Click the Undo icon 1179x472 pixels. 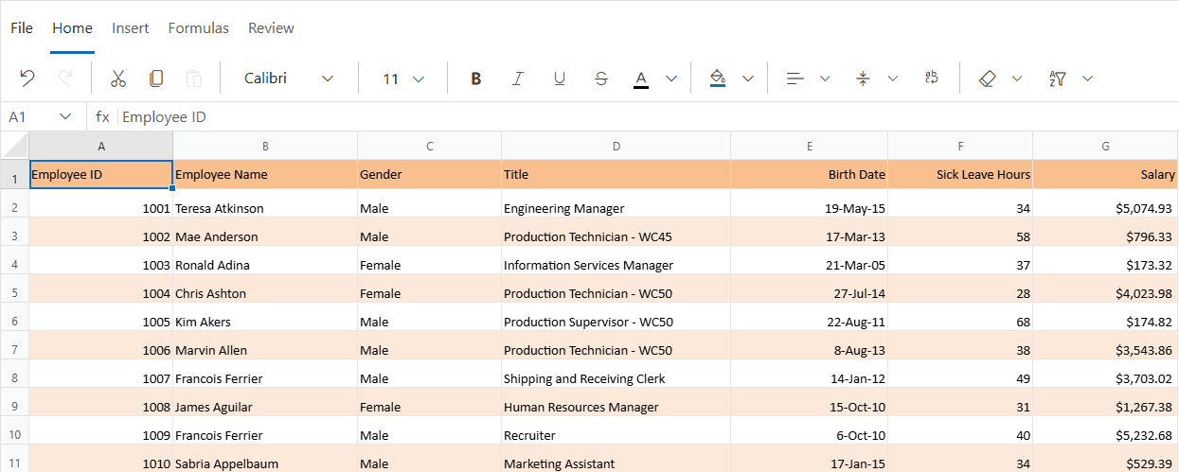(x=27, y=79)
